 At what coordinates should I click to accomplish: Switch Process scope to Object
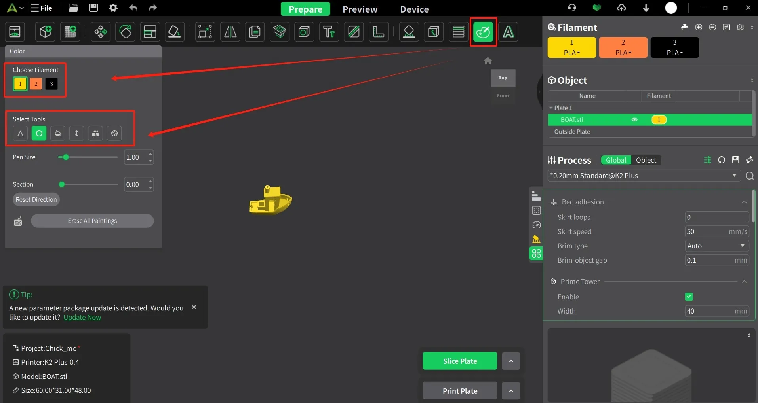pos(646,160)
